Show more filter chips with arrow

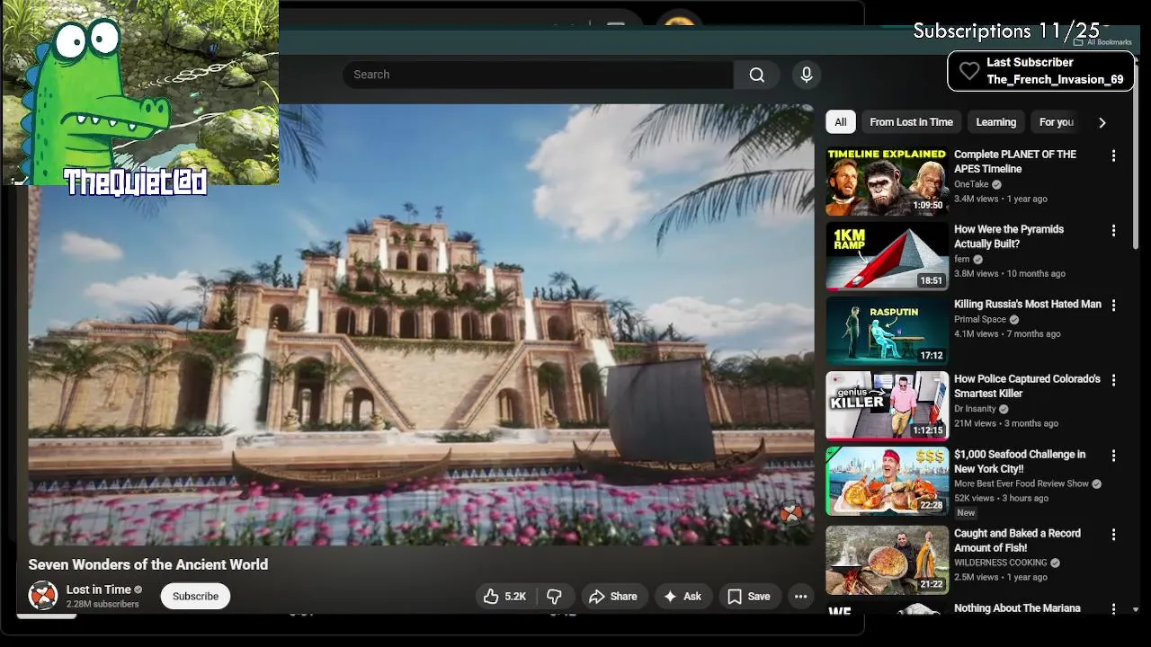[x=1102, y=122]
